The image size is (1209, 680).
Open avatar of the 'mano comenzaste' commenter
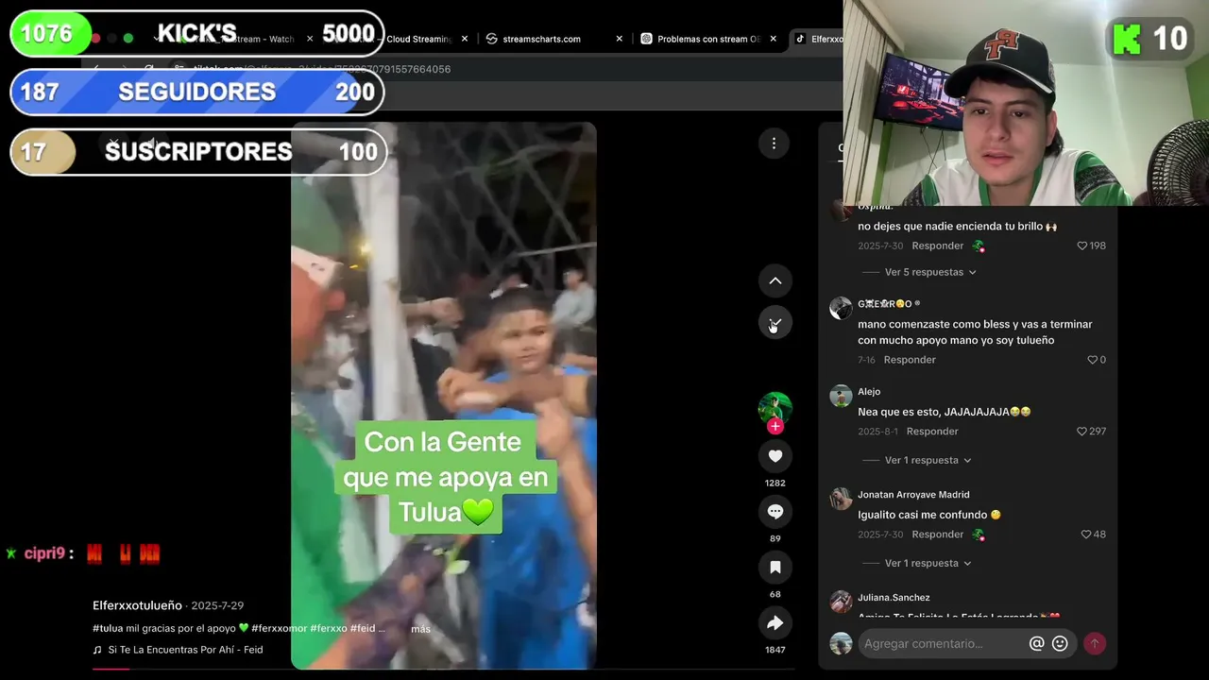coord(841,308)
